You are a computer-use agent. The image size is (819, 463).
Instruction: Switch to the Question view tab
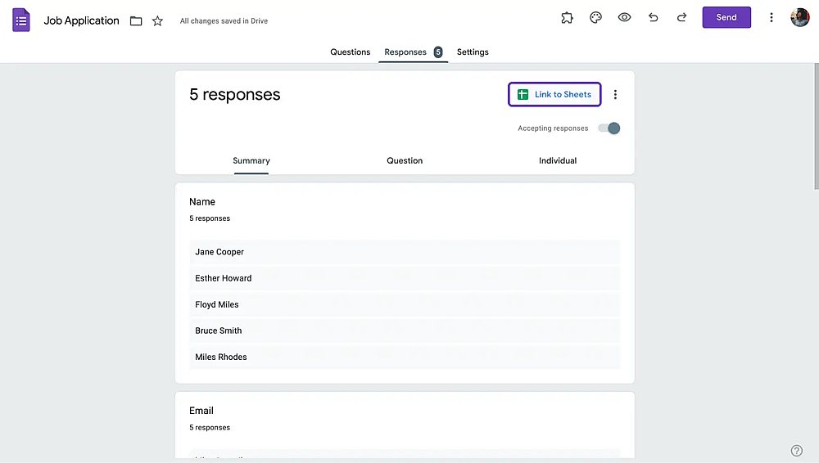(405, 161)
